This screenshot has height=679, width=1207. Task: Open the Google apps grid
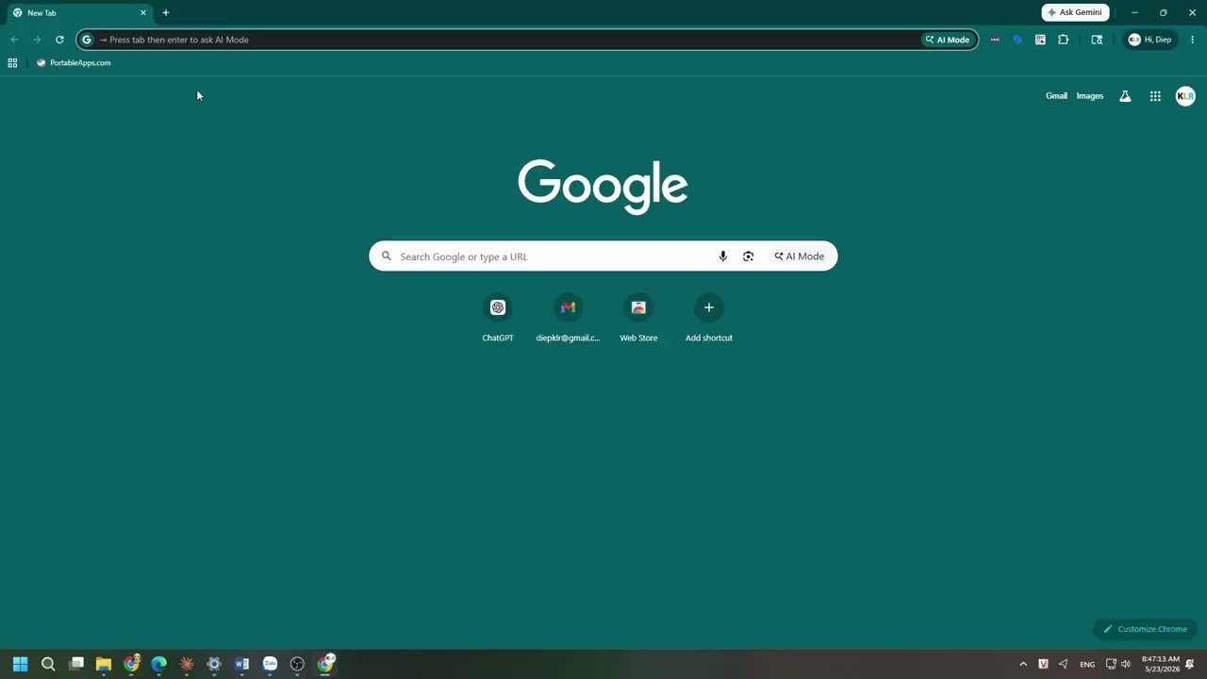pos(1155,96)
